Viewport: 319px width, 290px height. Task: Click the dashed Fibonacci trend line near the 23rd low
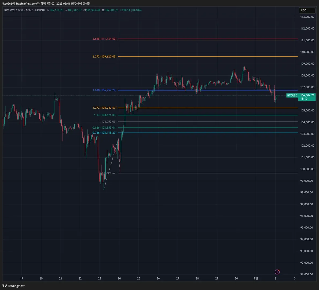111,164
